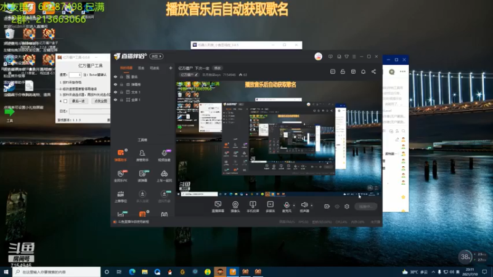
Task: Select the Recycle Bin desktop icon
Action: (x=10, y=34)
